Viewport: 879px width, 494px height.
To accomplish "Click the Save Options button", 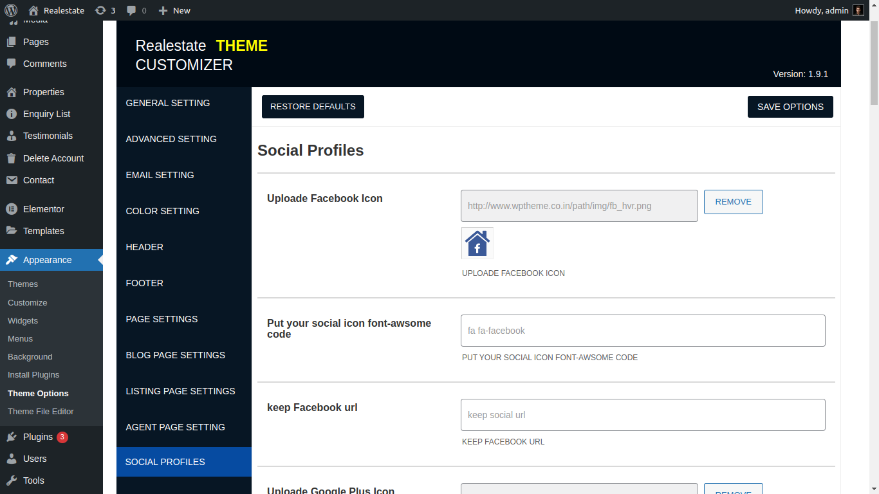I will [x=790, y=107].
